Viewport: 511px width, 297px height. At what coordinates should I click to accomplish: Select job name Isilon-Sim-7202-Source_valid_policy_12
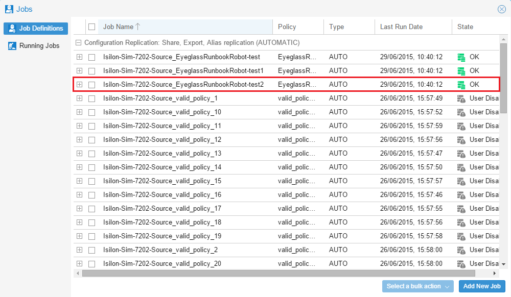162,139
